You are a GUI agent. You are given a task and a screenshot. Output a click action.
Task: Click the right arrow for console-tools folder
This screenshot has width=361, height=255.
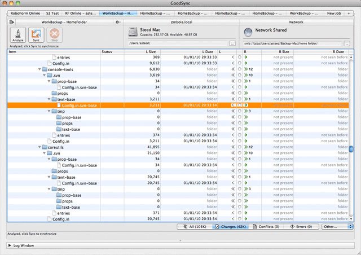click(x=246, y=69)
